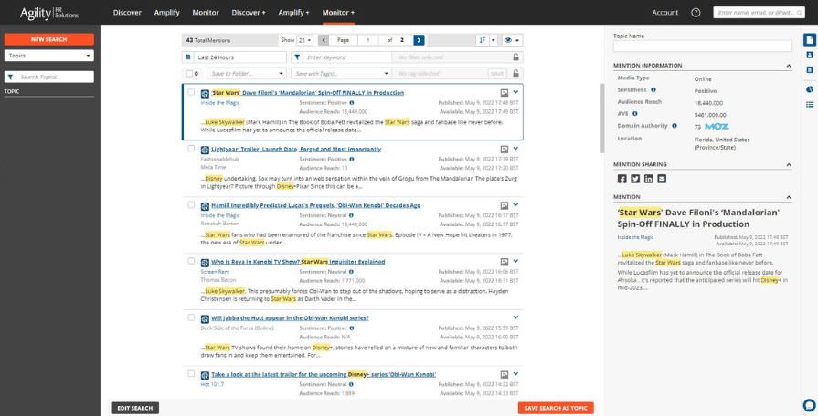The height and width of the screenshot is (416, 818).
Task: Toggle the select-all mentions checkbox
Action: pyautogui.click(x=189, y=73)
